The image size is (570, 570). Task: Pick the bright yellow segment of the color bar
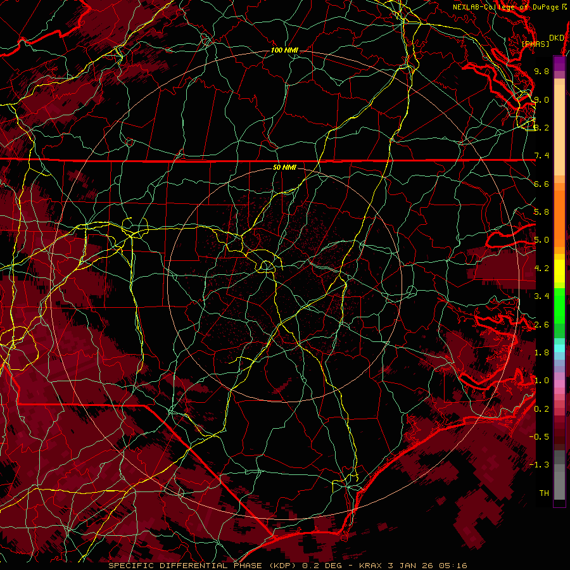pos(559,271)
